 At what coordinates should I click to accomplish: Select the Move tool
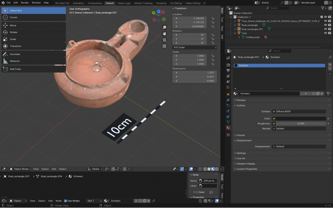pyautogui.click(x=13, y=25)
